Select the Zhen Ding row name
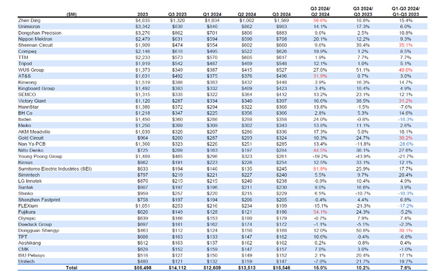The width and height of the screenshot is (446, 277). coord(30,21)
